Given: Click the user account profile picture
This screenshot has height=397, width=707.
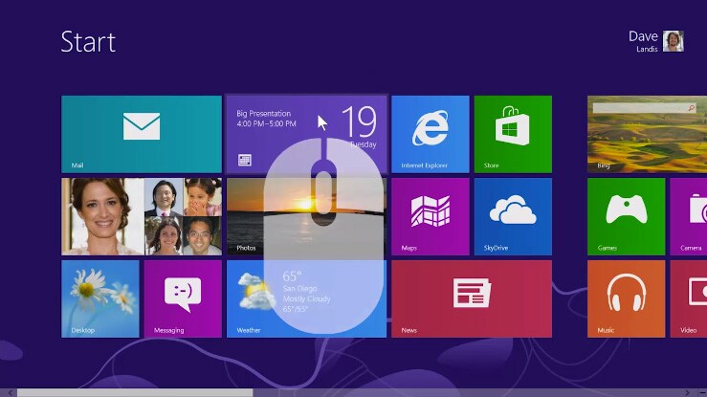Looking at the screenshot, I should pos(674,41).
